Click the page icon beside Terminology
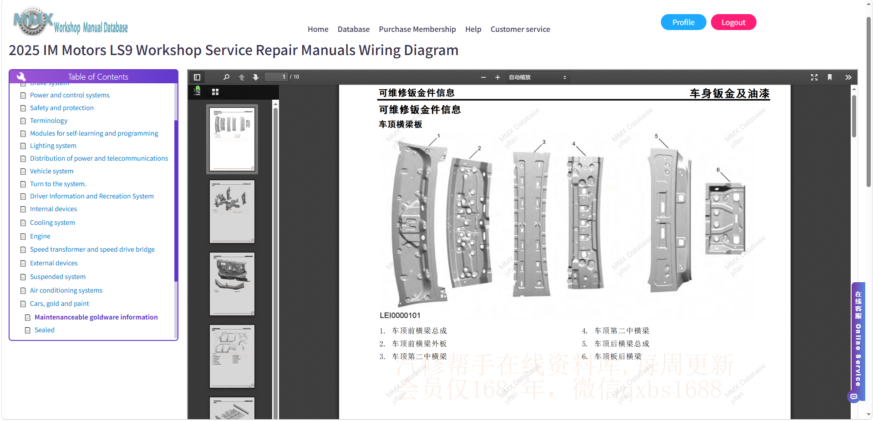 (x=23, y=121)
